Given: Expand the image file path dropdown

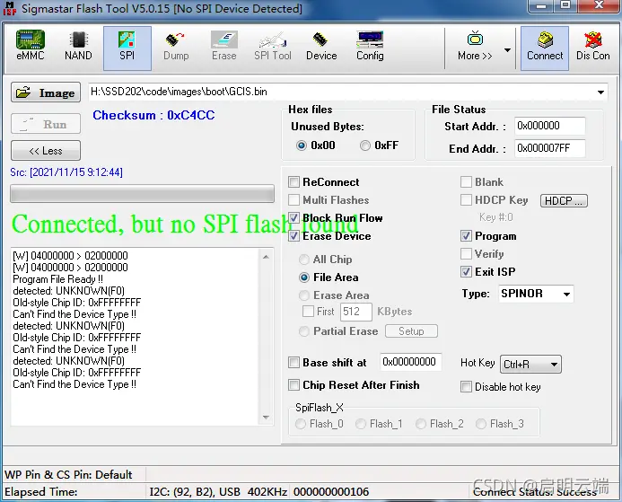Looking at the screenshot, I should (x=600, y=92).
